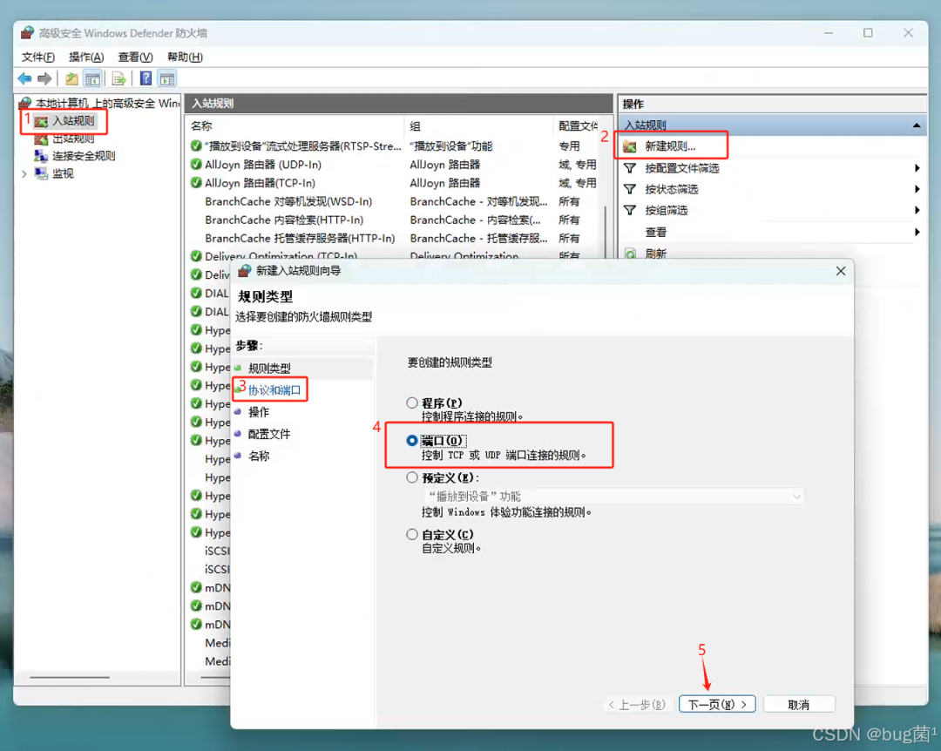The width and height of the screenshot is (941, 751).
Task: Click the funnel icon beside 按组筛选
Action: [x=630, y=210]
